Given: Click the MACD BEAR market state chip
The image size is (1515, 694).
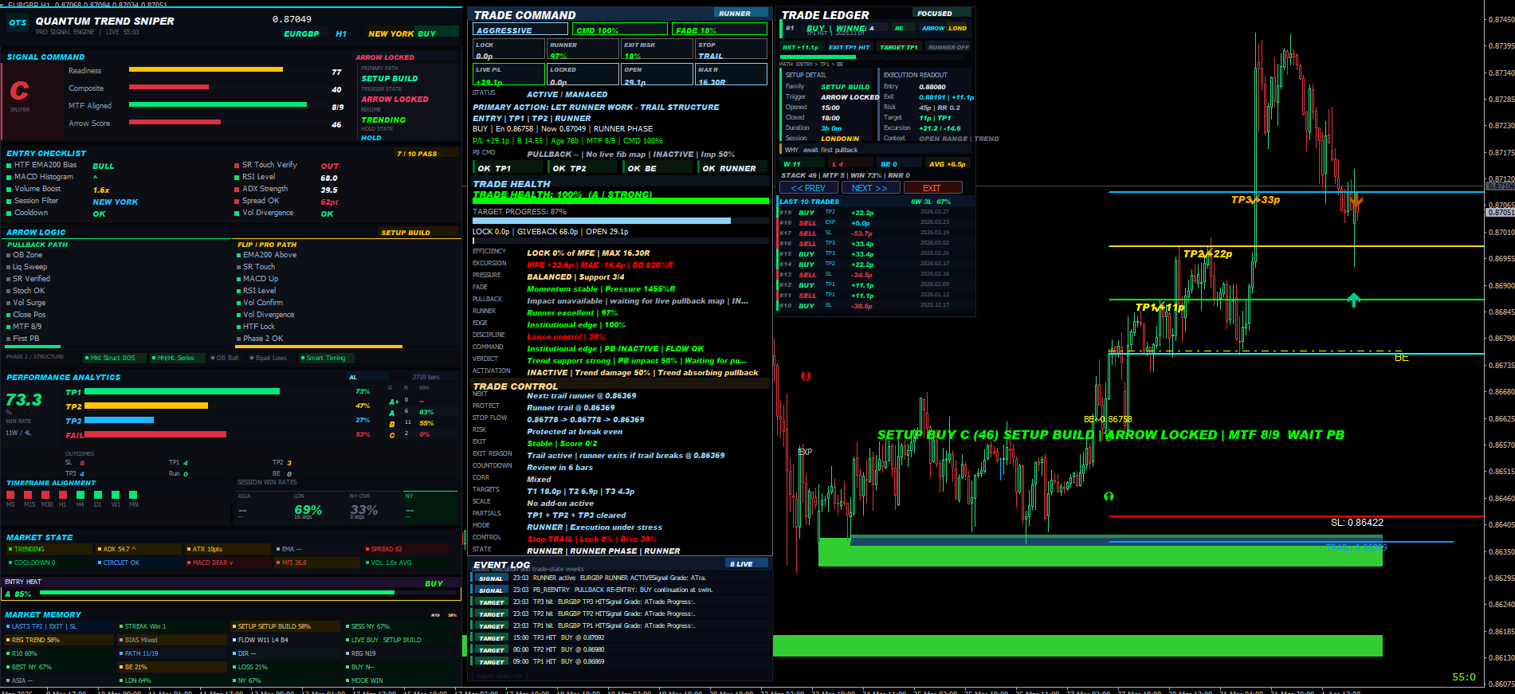Looking at the screenshot, I should pyautogui.click(x=228, y=563).
